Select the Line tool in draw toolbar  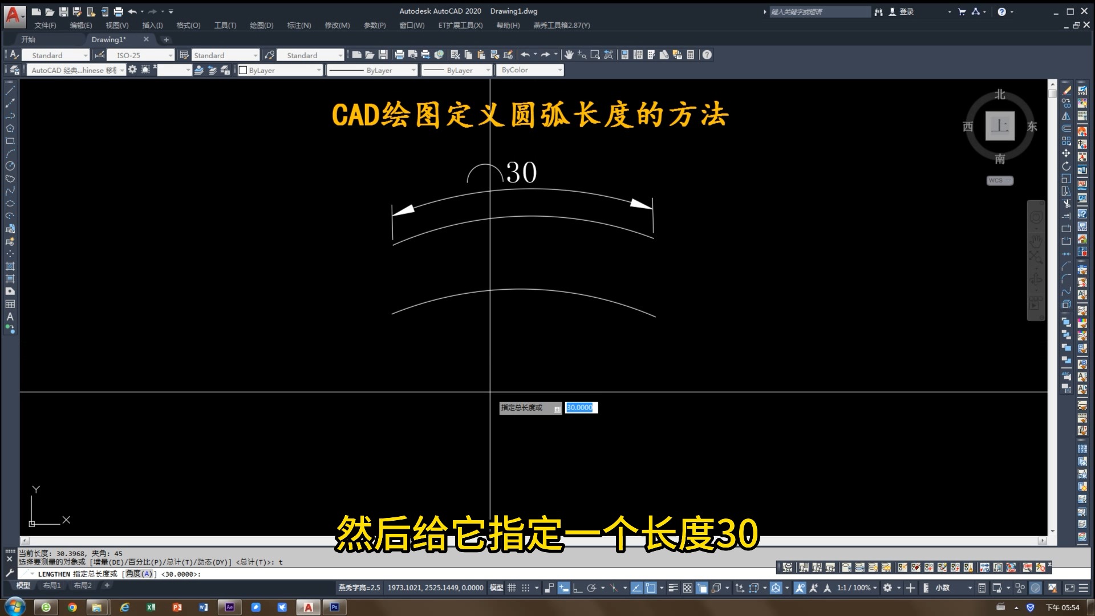coord(10,91)
